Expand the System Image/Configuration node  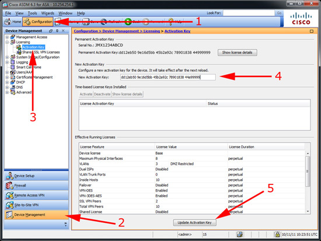pyautogui.click(x=7, y=57)
